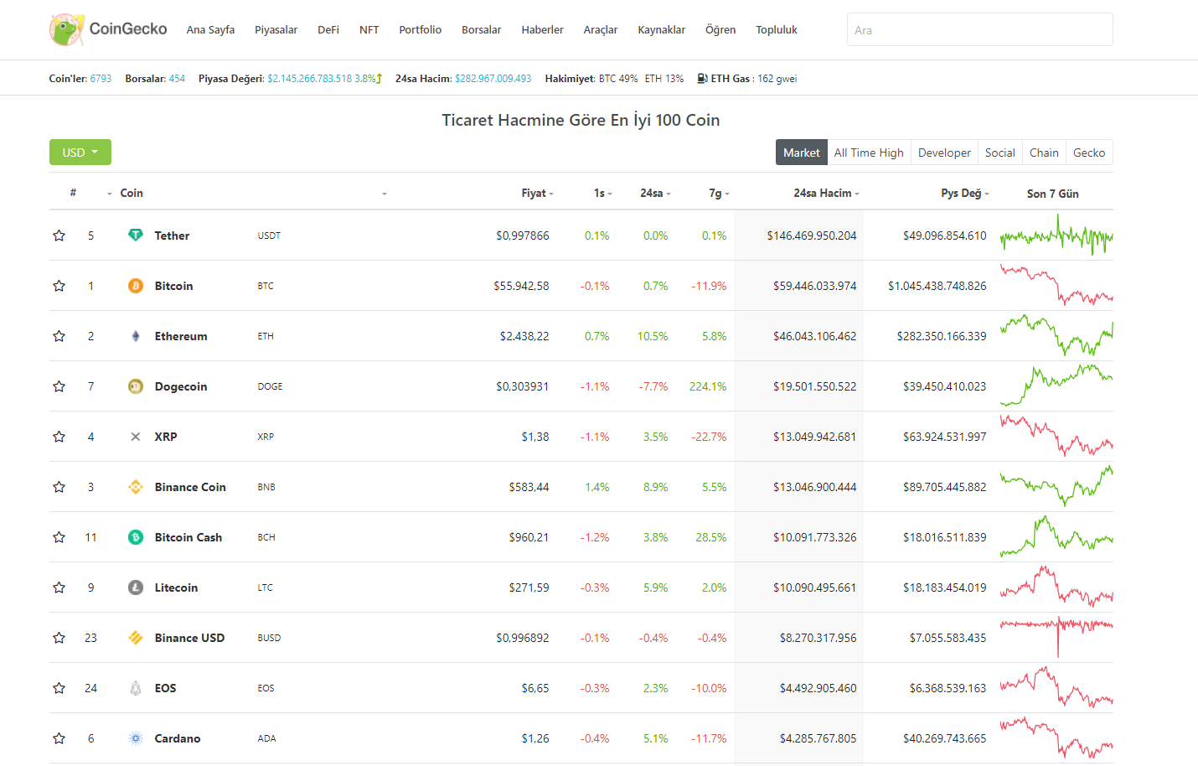Click the Ethereum coin icon
This screenshot has width=1198, height=766.
[136, 336]
